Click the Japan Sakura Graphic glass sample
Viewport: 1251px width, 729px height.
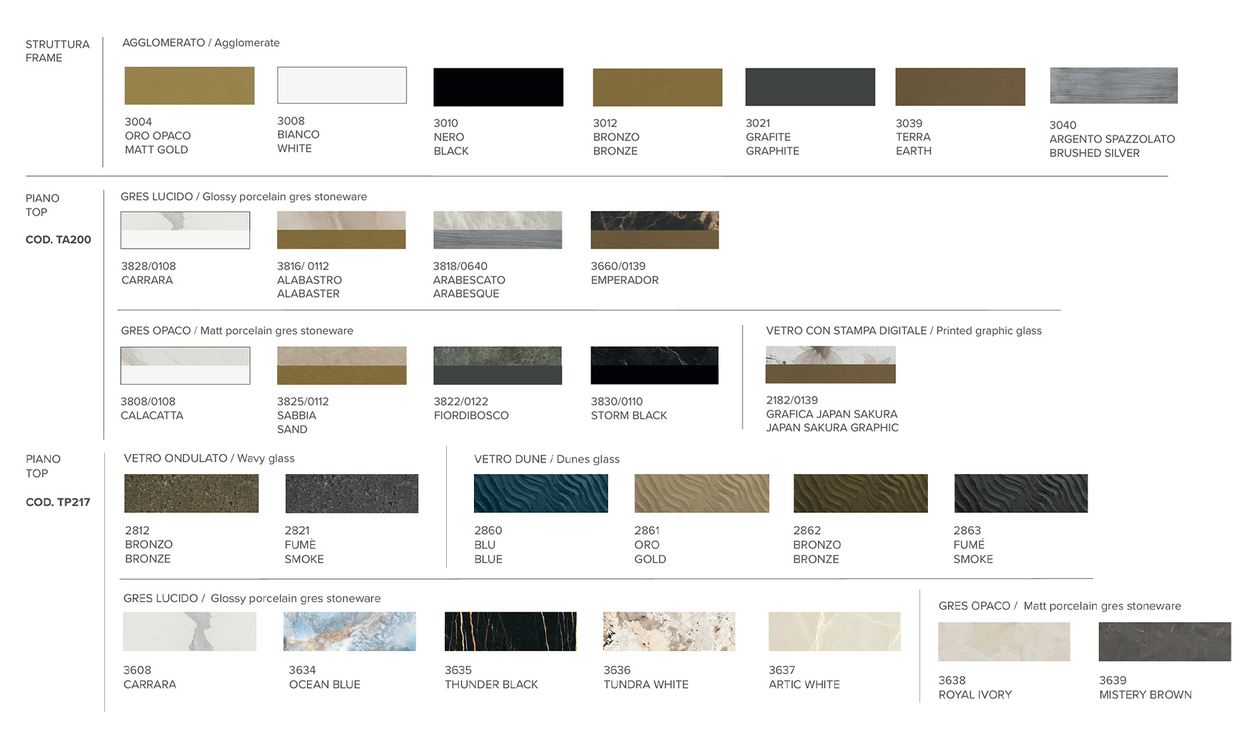[830, 364]
